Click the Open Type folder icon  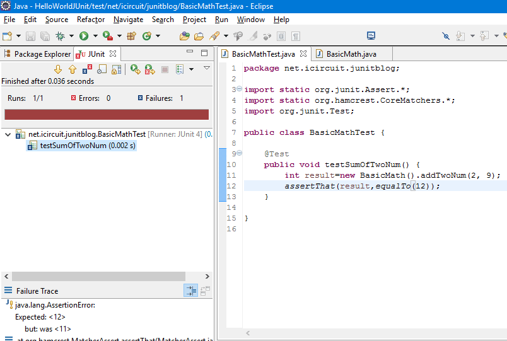tap(184, 36)
